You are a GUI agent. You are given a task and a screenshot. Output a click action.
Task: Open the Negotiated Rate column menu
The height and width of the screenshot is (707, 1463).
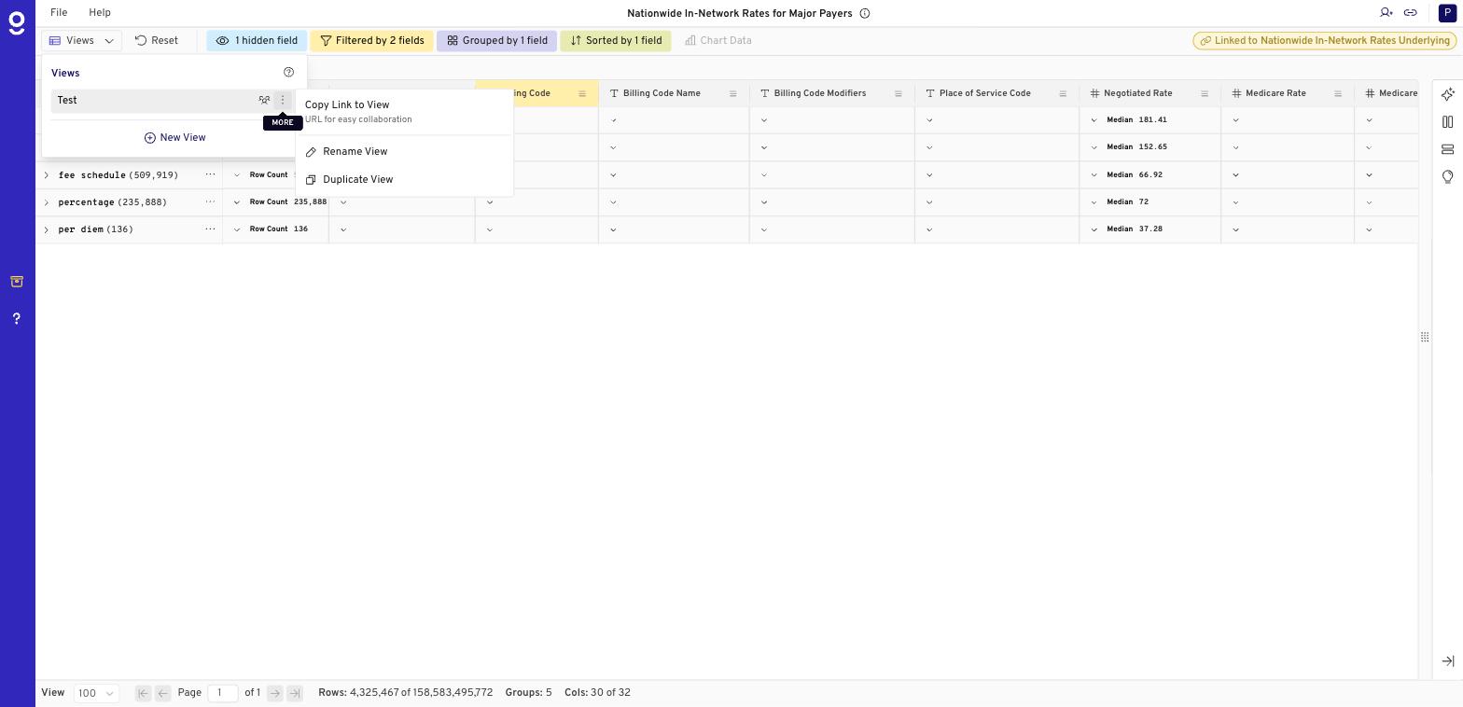pos(1204,93)
